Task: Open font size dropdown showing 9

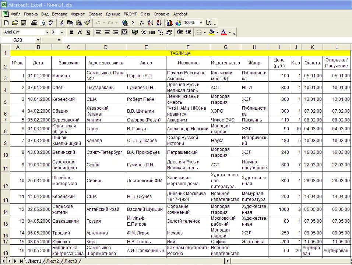Action: coord(62,32)
